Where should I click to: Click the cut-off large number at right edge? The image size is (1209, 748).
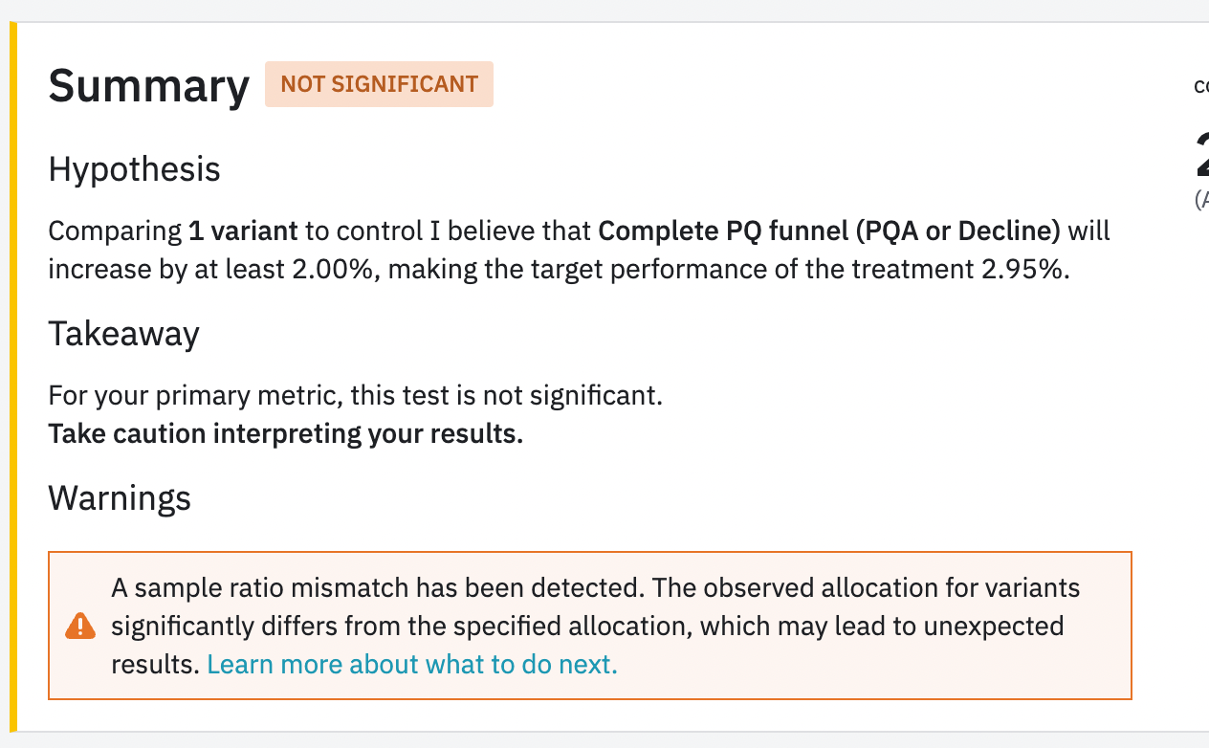click(1201, 157)
